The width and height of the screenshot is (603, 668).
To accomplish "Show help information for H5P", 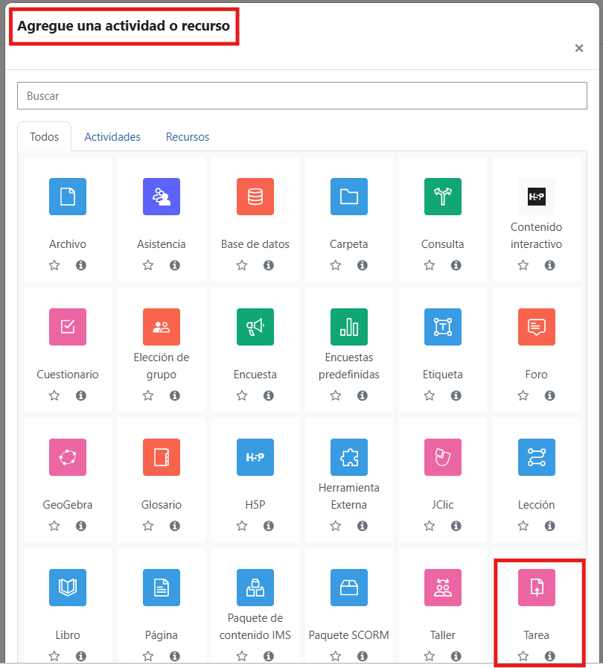I will 268,526.
